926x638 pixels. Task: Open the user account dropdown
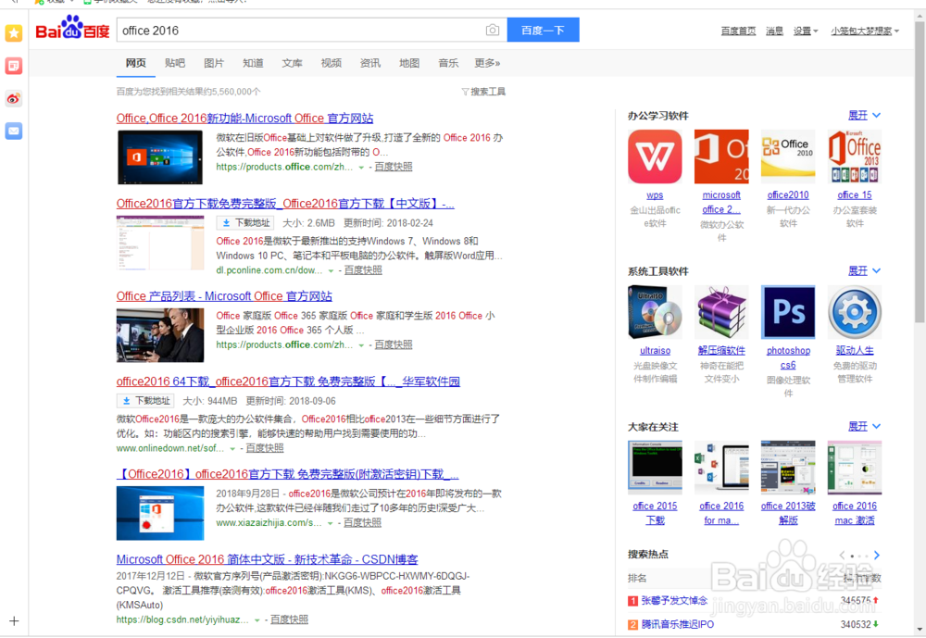coord(865,31)
